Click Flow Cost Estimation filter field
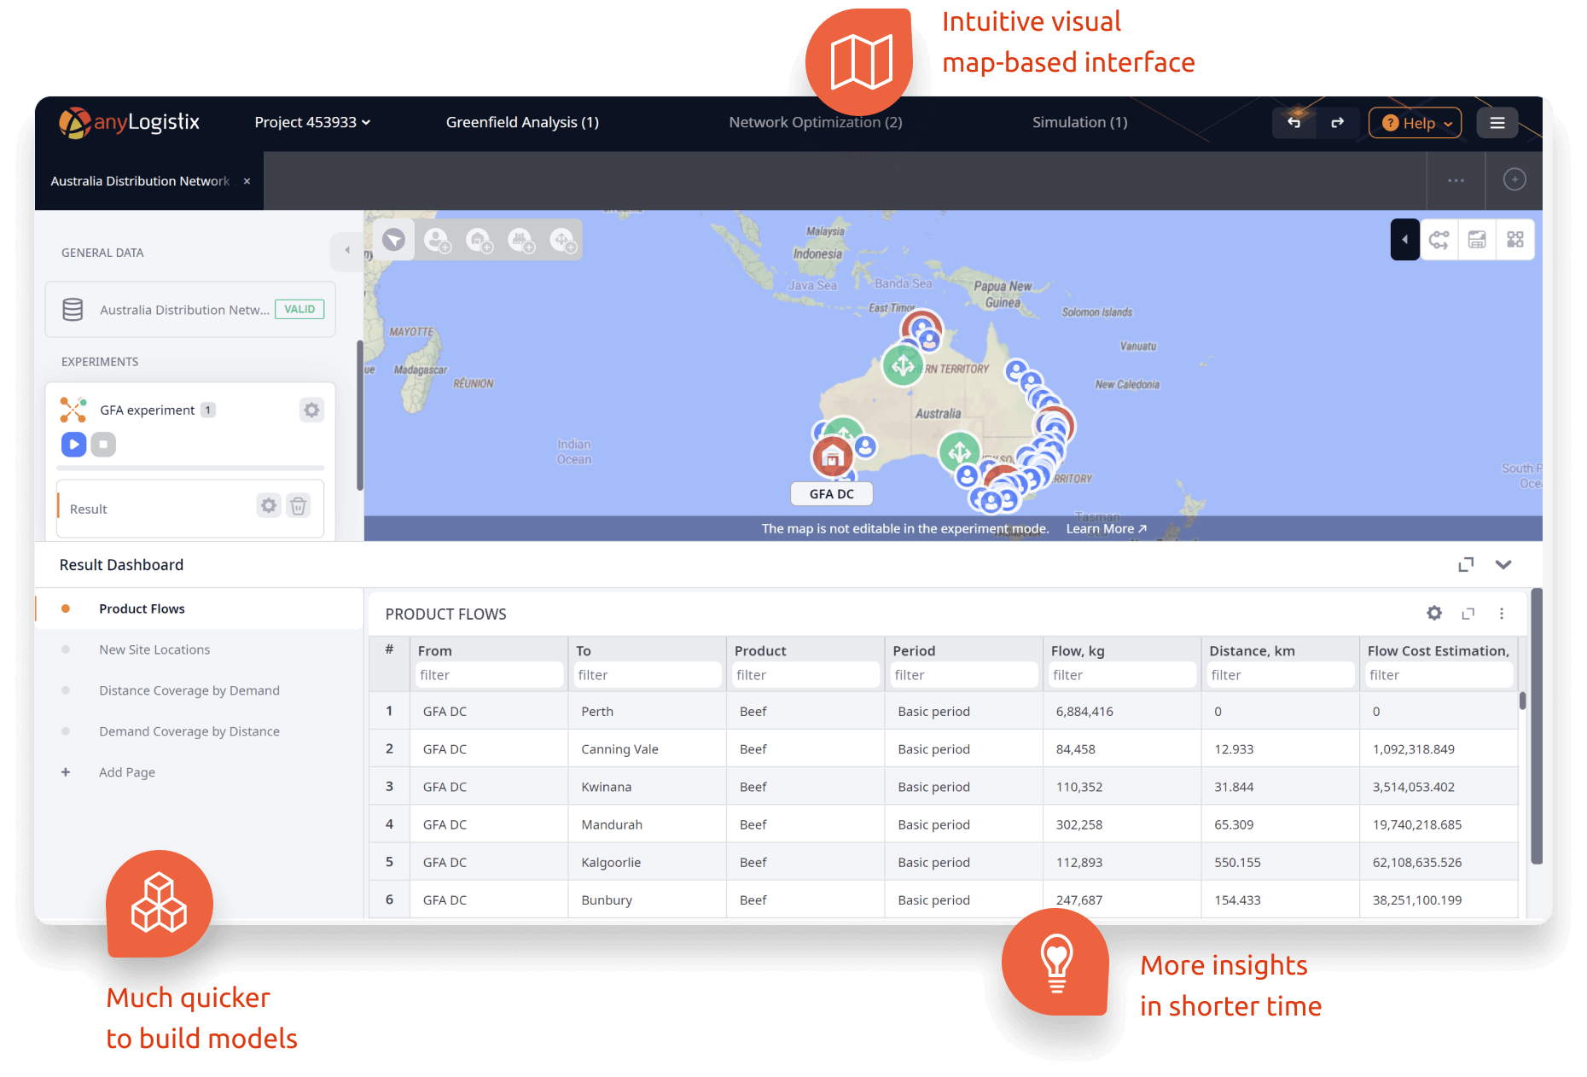 pyautogui.click(x=1439, y=675)
